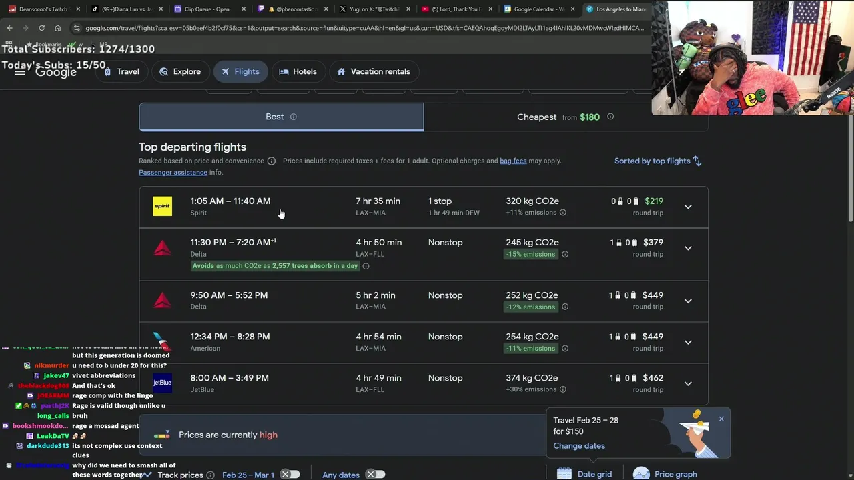Click the site info icon in address bar
The width and height of the screenshot is (854, 480).
(77, 28)
